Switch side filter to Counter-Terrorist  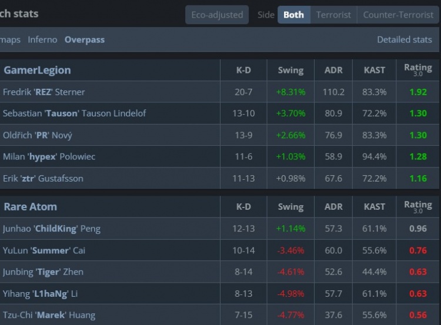[398, 15]
